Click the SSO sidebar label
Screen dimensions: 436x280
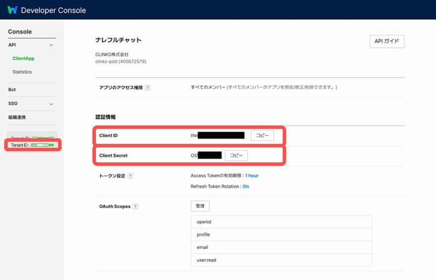point(13,103)
